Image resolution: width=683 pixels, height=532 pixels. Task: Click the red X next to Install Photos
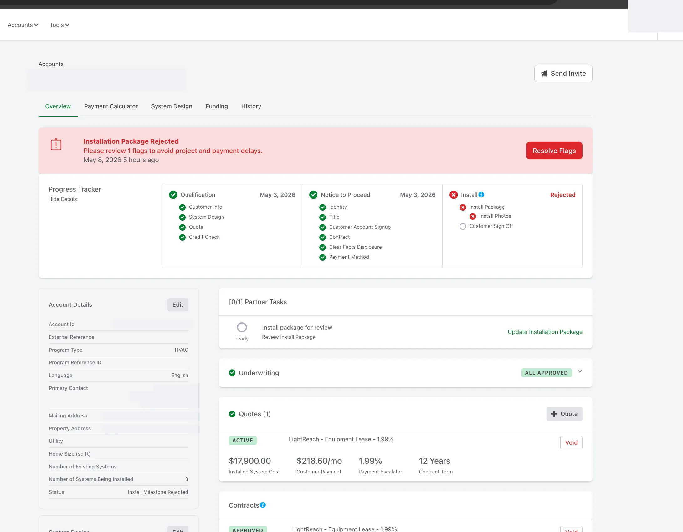point(473,216)
